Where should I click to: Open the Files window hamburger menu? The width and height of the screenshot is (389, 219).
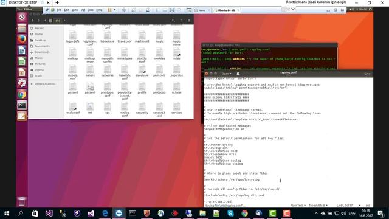[189, 21]
